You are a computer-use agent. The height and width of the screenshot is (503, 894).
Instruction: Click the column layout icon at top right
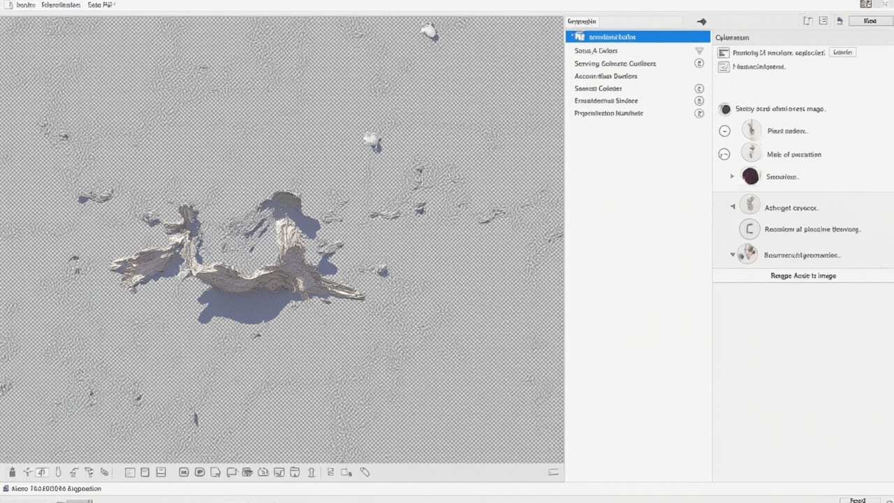pyautogui.click(x=808, y=21)
